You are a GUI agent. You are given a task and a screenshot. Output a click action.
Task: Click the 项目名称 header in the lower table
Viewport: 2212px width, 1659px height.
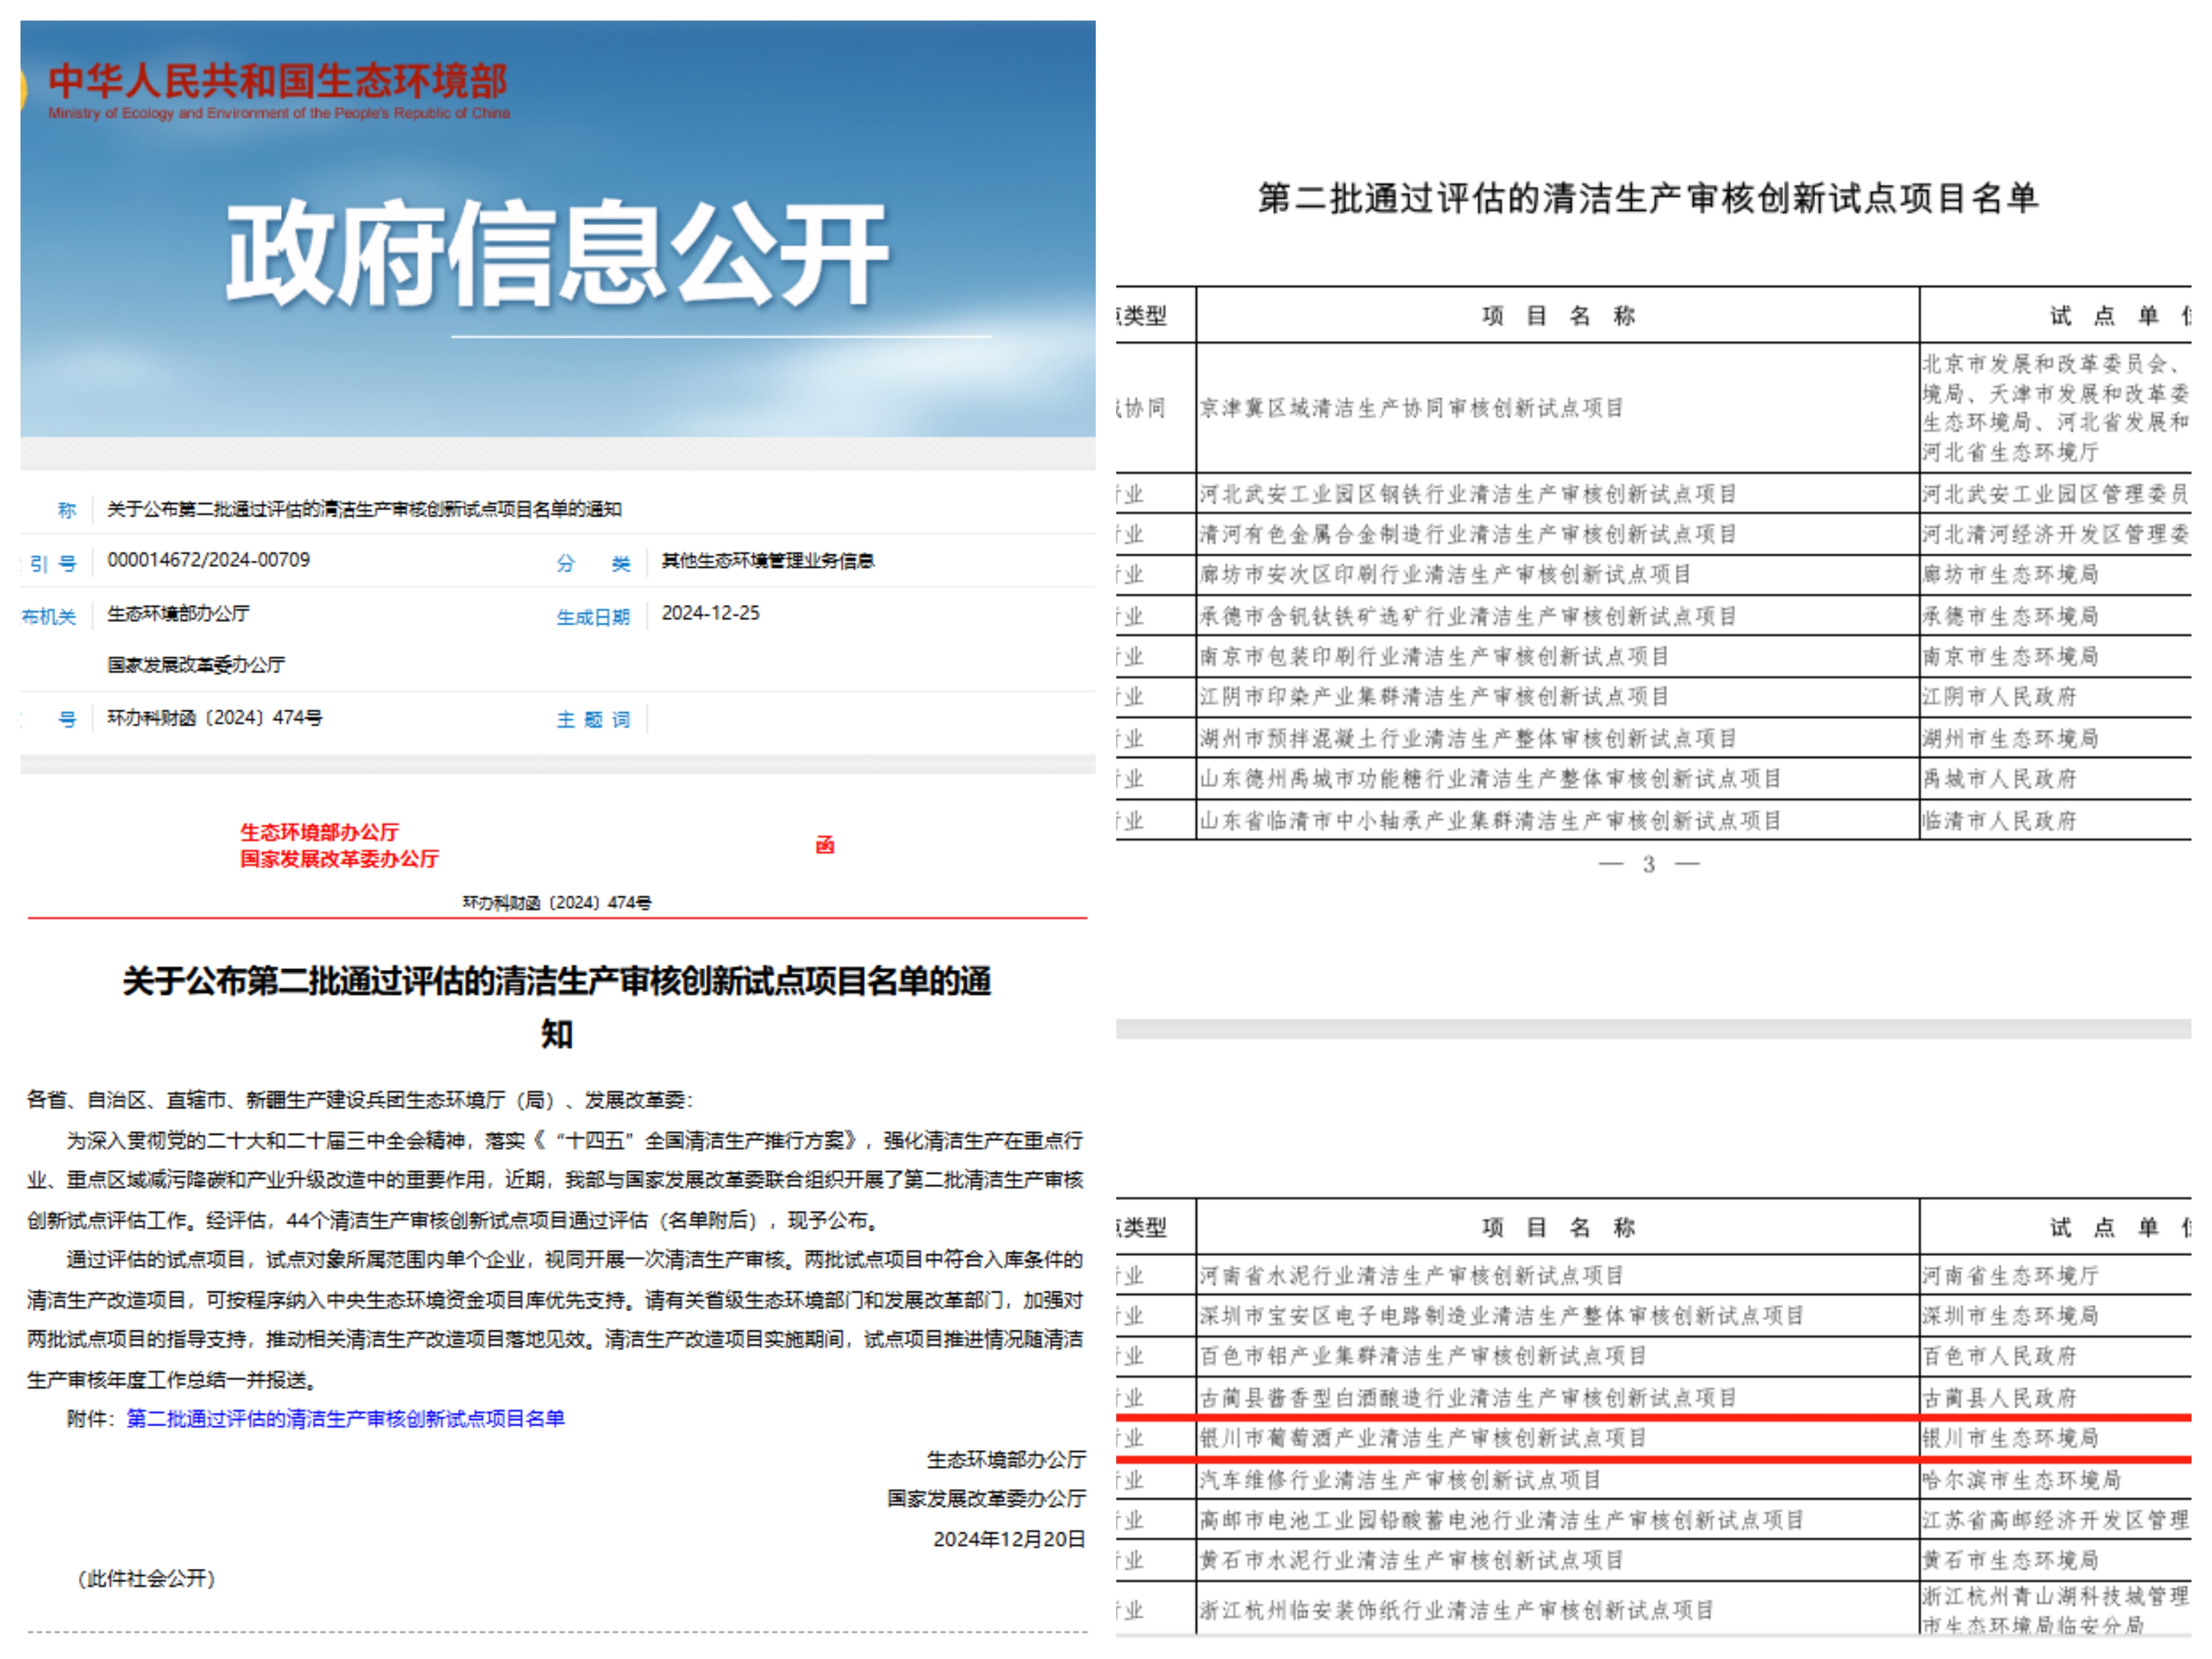click(1558, 1228)
